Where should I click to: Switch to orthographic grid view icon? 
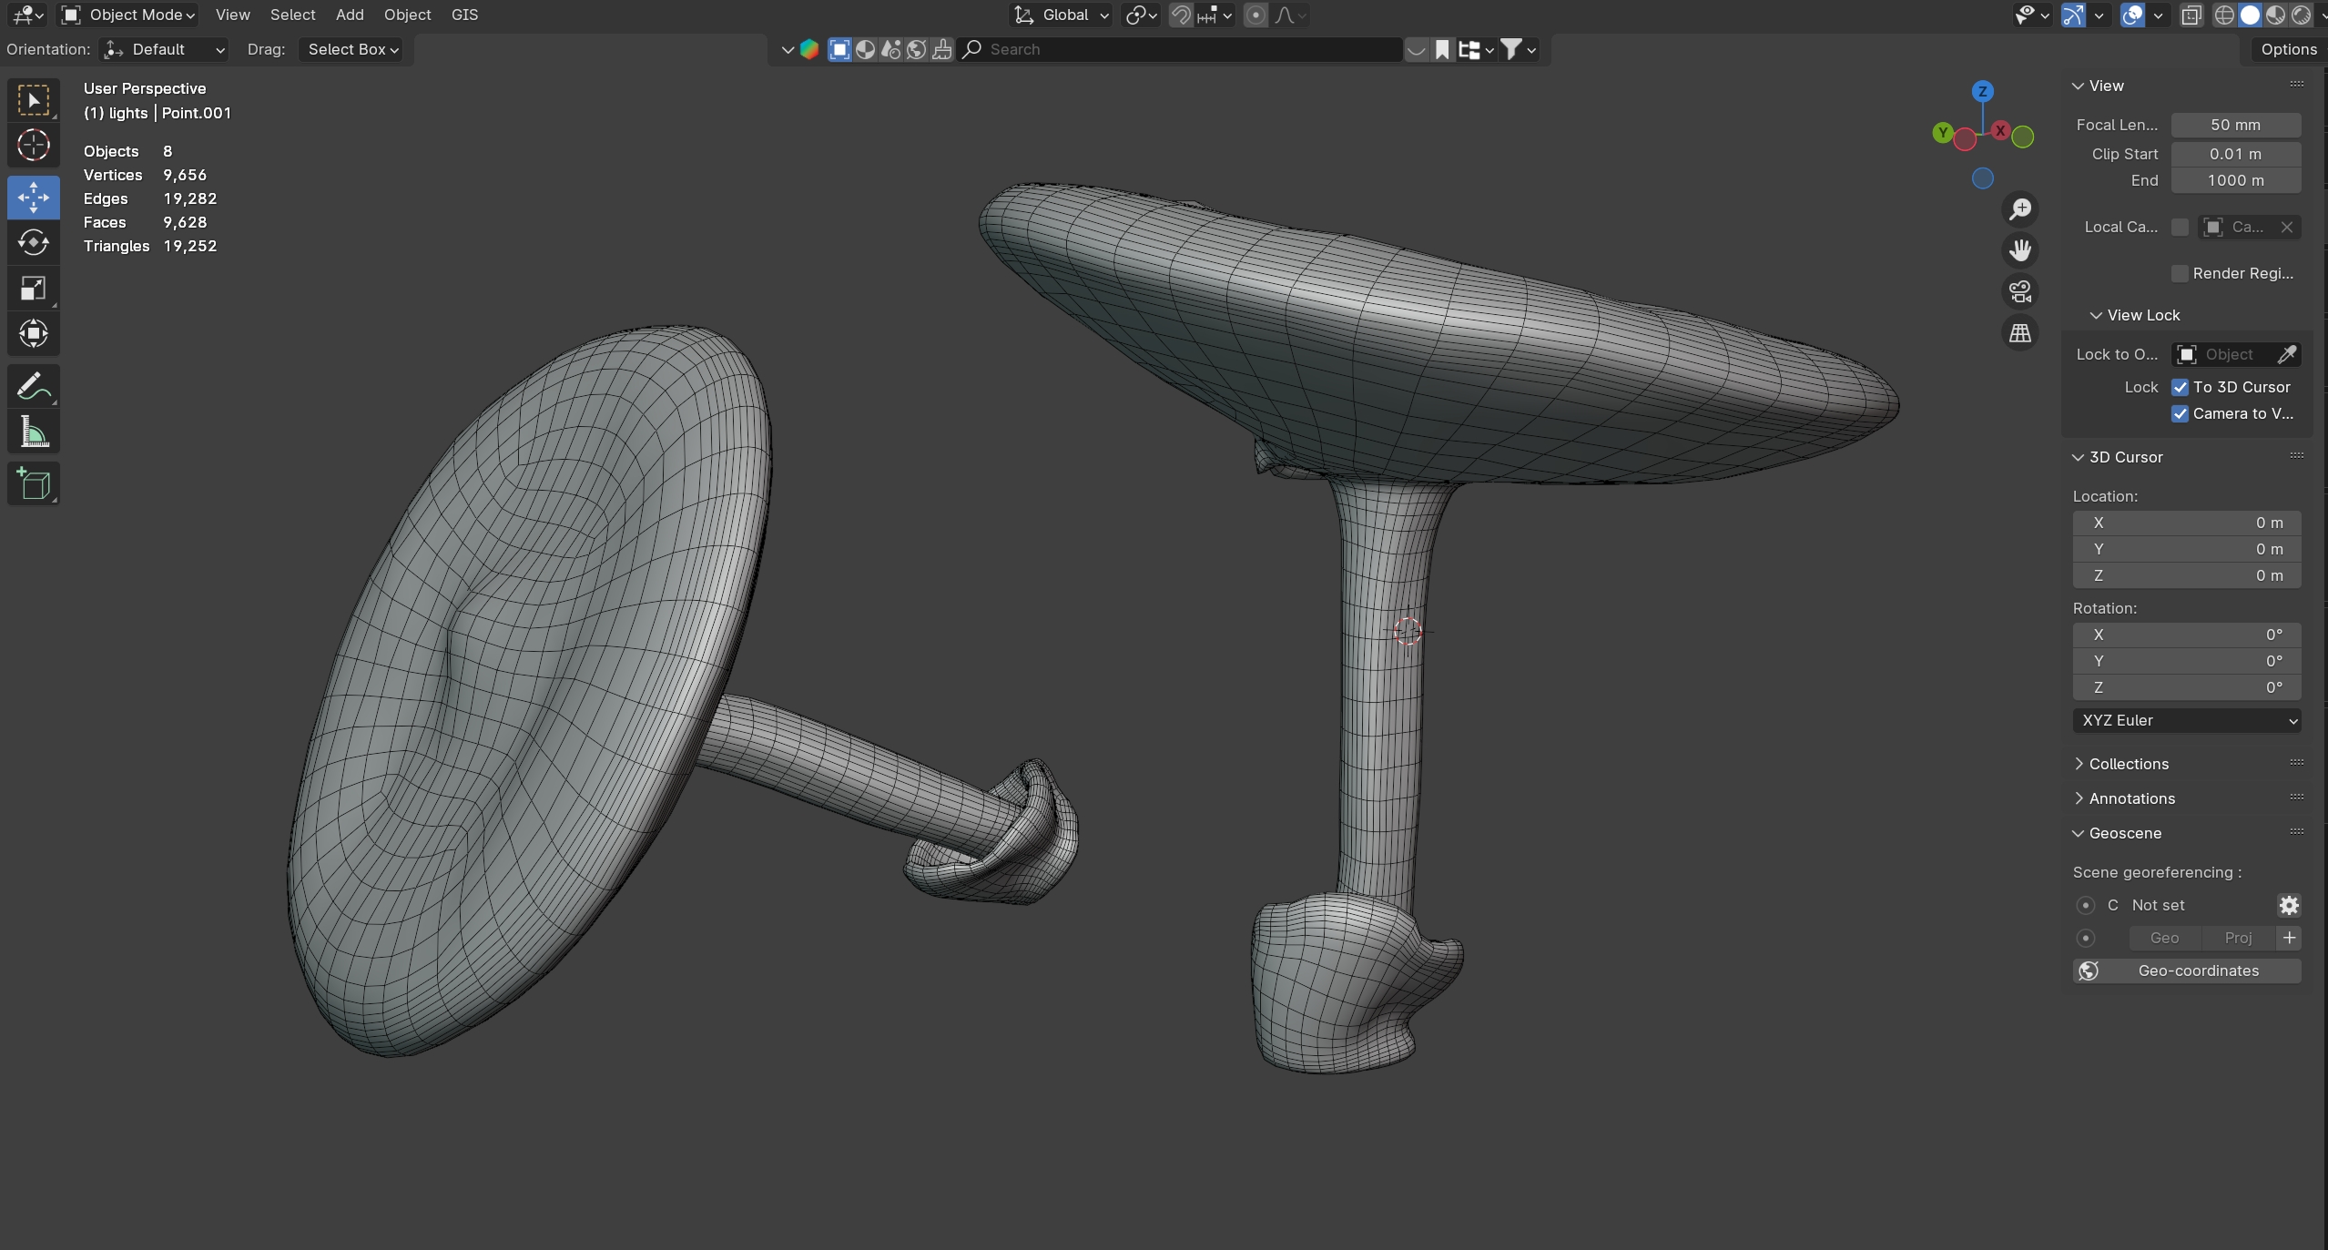point(2020,333)
